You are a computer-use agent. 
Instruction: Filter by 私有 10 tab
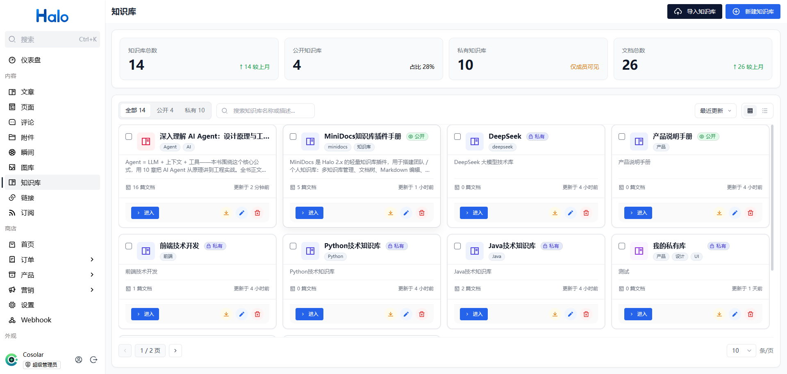pyautogui.click(x=195, y=110)
